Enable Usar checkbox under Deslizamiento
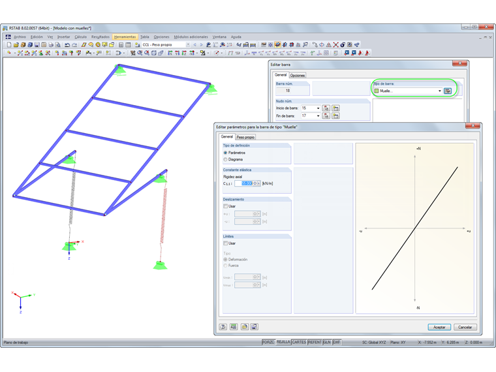Screen dimensions: 496x372 click(226, 206)
